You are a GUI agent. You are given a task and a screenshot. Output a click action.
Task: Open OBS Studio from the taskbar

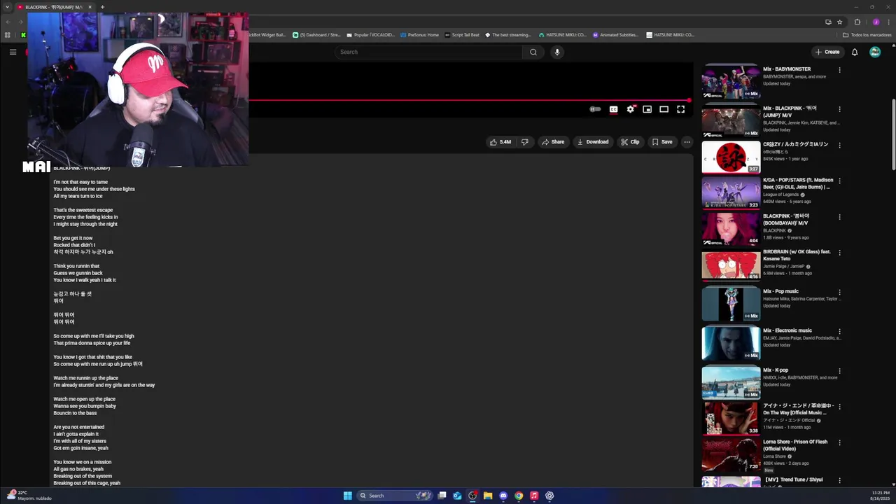coord(472,496)
